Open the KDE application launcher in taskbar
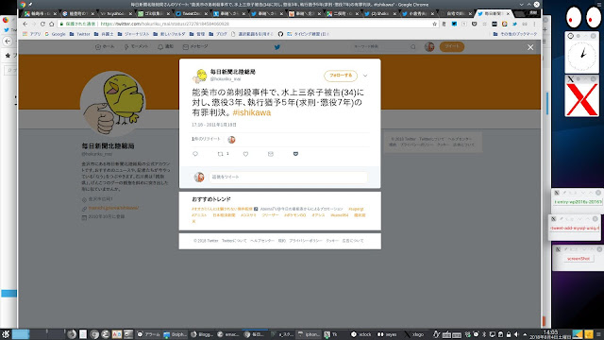Image resolution: width=604 pixels, height=340 pixels. 6,334
